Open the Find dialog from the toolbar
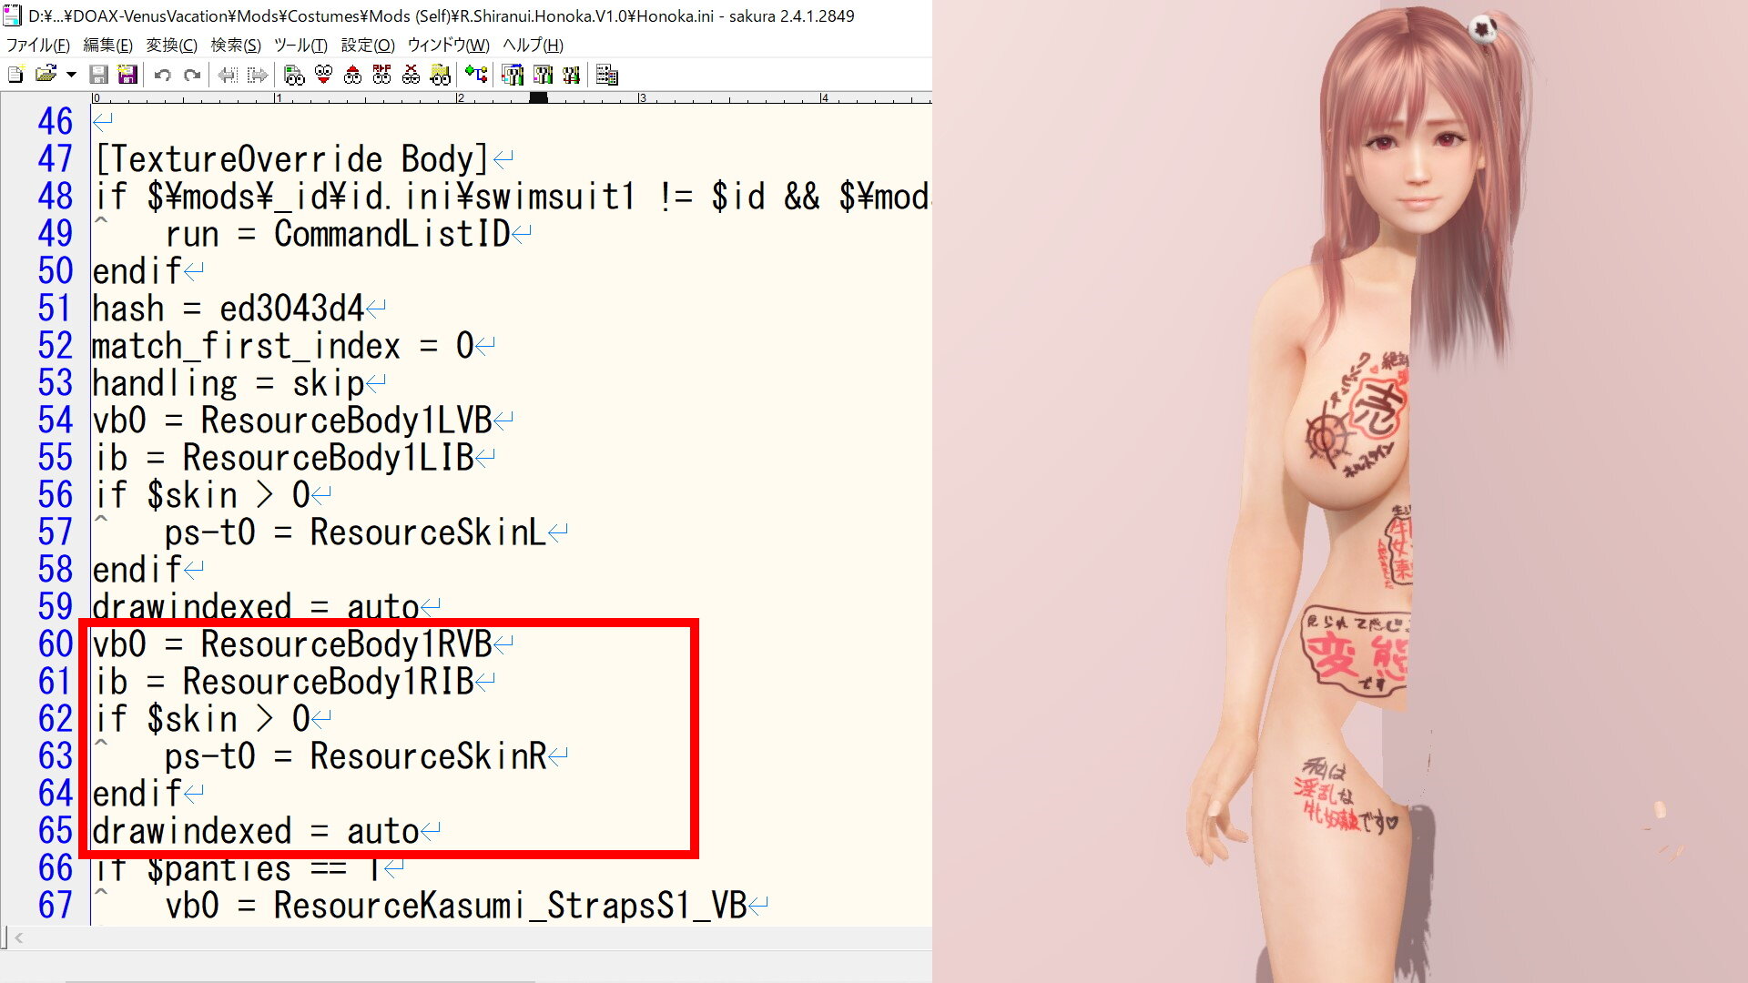This screenshot has width=1748, height=983. click(294, 75)
